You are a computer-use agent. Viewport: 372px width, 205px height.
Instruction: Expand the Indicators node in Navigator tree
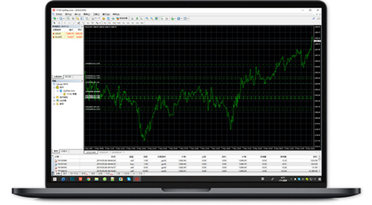pyautogui.click(x=54, y=97)
